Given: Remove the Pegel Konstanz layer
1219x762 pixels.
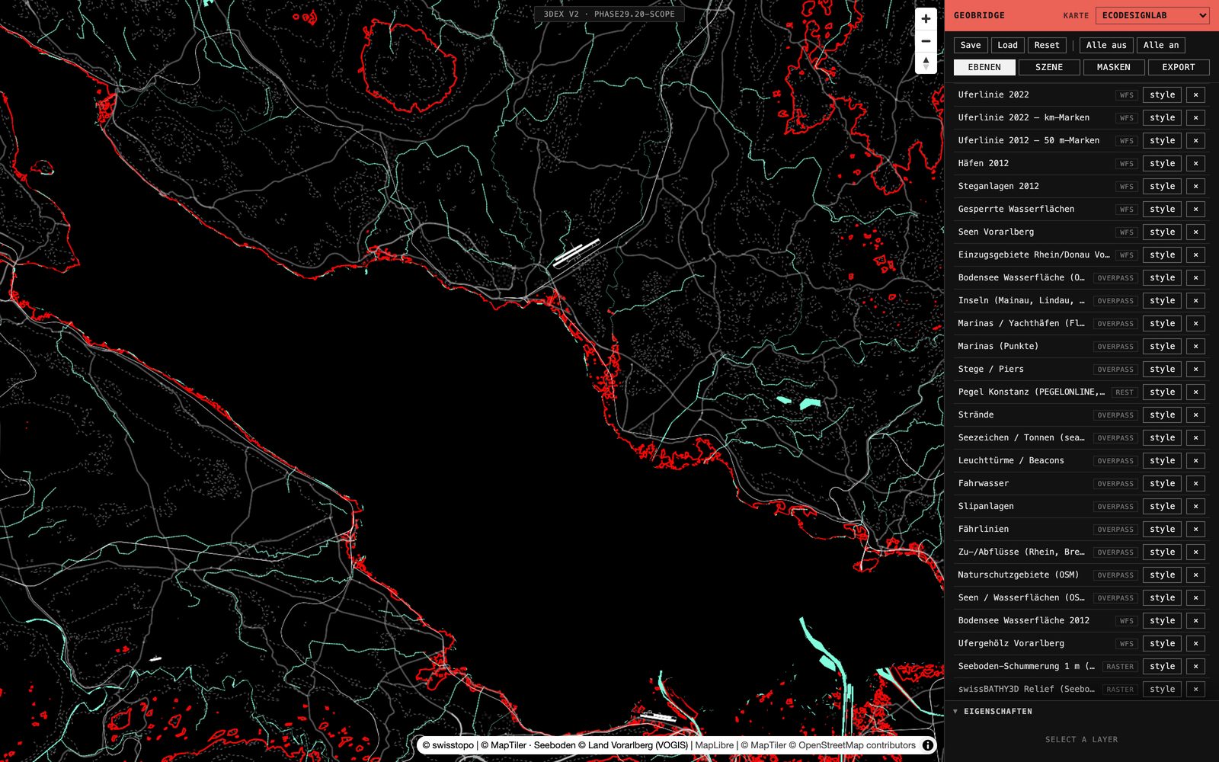Looking at the screenshot, I should tap(1195, 392).
